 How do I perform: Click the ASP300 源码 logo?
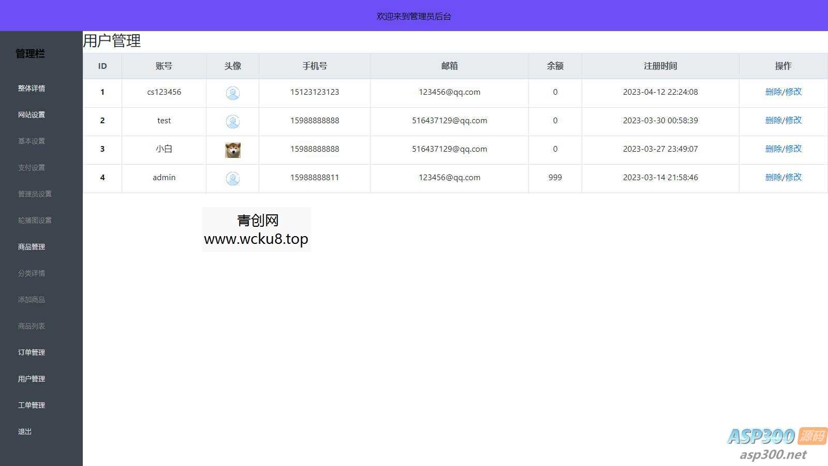click(x=765, y=438)
